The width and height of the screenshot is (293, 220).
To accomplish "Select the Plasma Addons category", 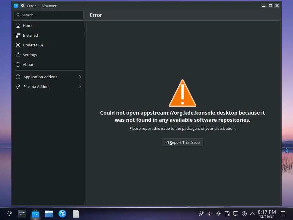I will coord(48,87).
